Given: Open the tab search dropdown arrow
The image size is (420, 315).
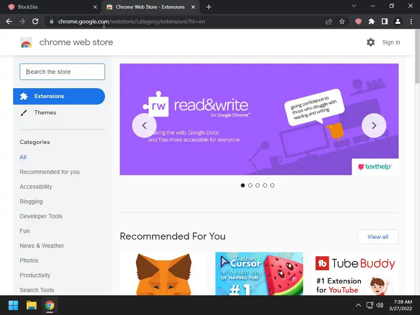Looking at the screenshot, I should pos(354,6).
